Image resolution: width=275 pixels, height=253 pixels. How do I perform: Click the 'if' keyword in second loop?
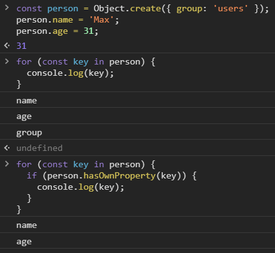click(x=32, y=176)
